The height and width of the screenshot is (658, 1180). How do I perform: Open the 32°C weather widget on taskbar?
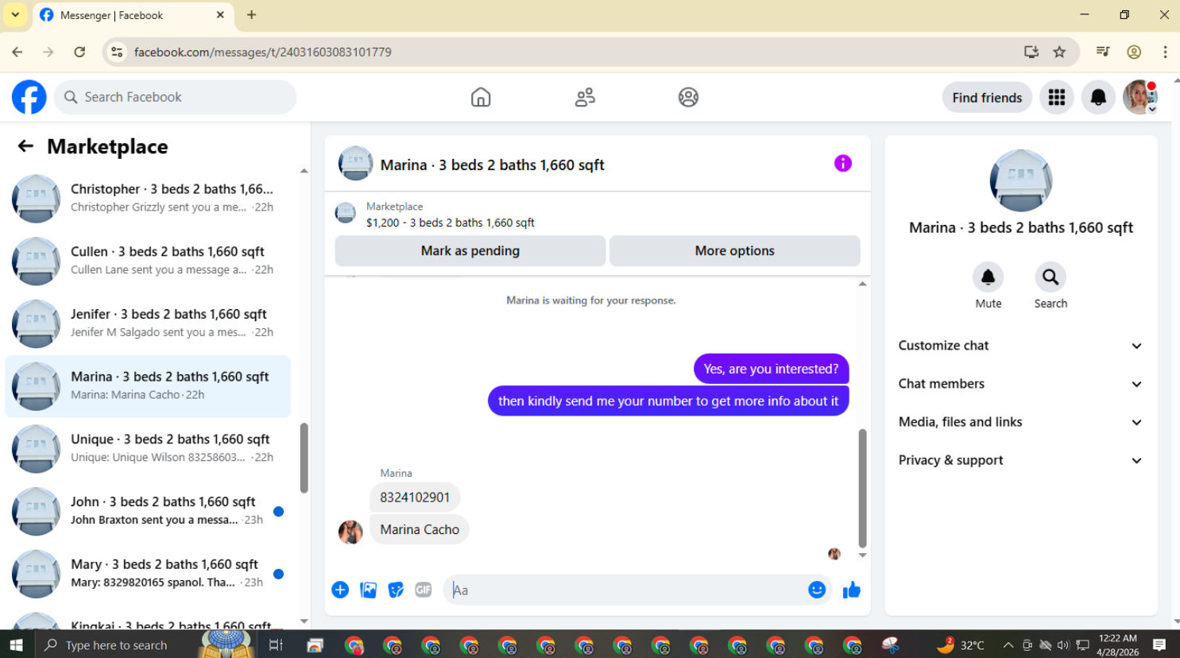tap(961, 644)
